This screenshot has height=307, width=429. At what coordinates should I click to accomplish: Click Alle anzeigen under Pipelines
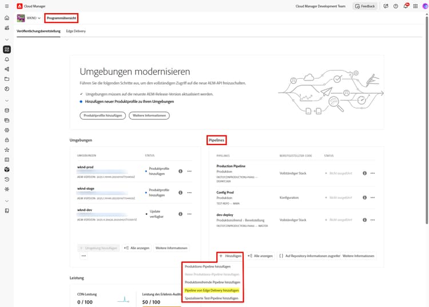260,256
